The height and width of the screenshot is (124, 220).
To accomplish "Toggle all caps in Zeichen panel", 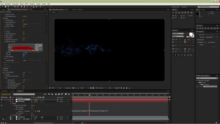I will pos(182,55).
